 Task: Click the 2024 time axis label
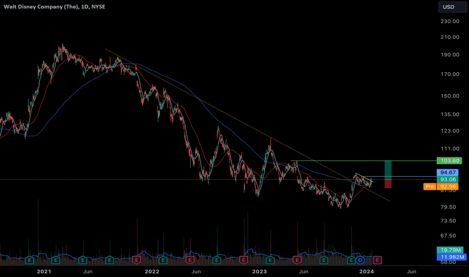click(x=366, y=271)
